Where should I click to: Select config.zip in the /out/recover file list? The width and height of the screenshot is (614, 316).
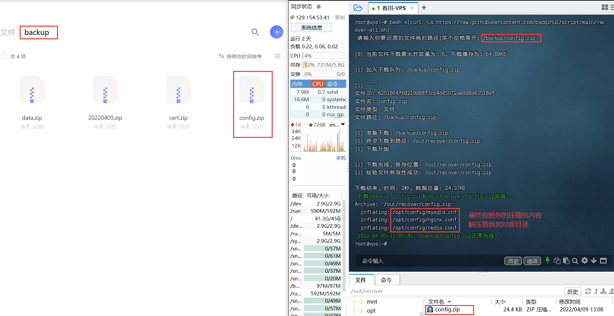[447, 309]
